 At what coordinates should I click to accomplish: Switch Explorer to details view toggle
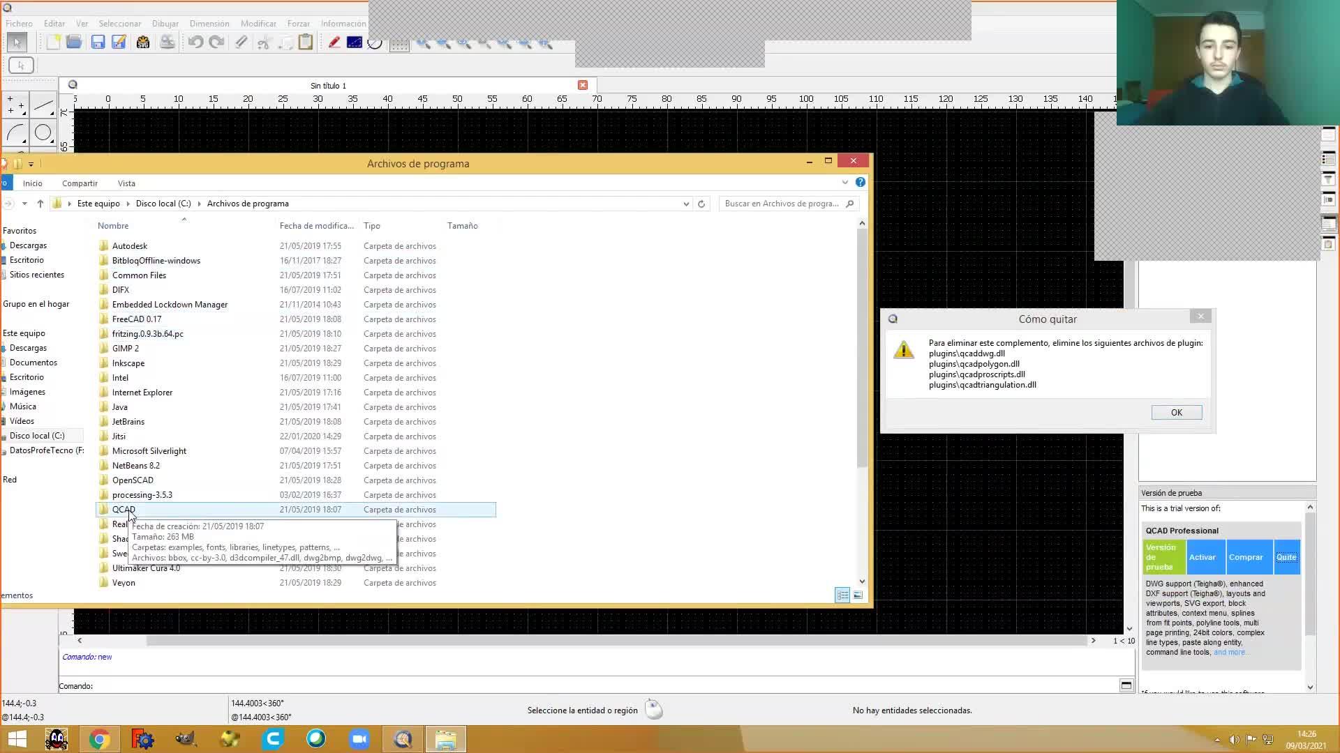pyautogui.click(x=842, y=595)
